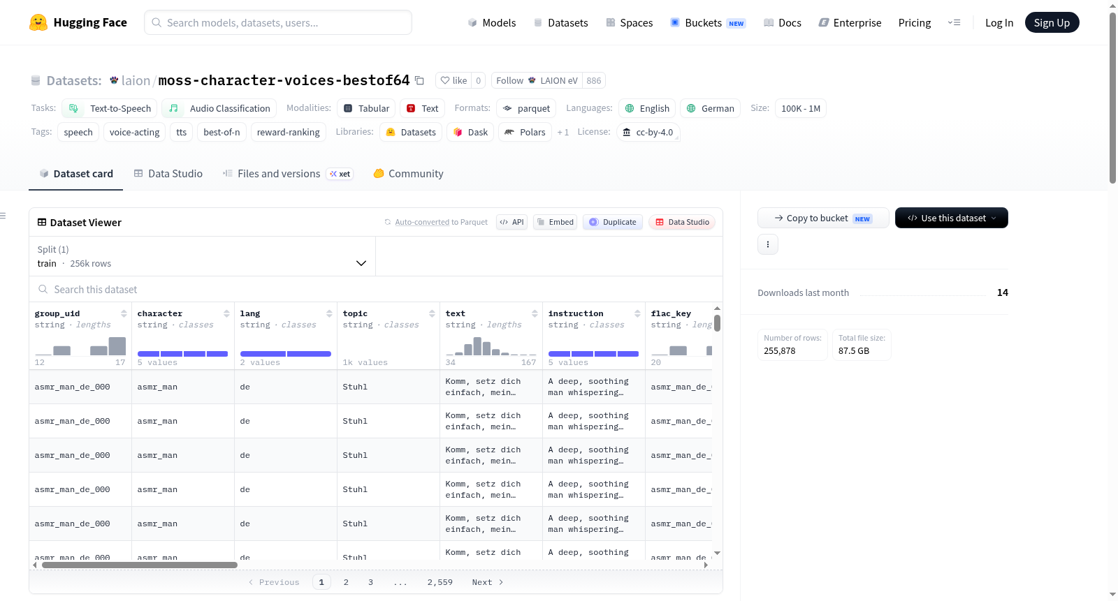Go to the Pricing page

914,22
